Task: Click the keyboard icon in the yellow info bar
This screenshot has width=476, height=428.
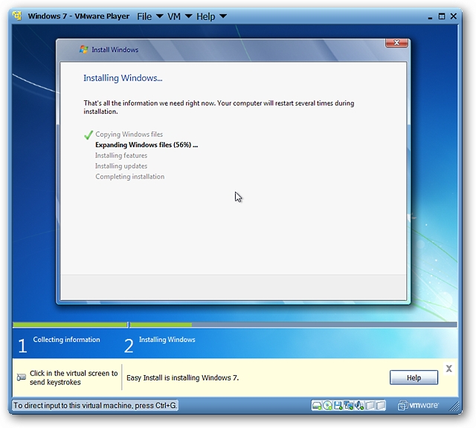Action: tap(22, 377)
